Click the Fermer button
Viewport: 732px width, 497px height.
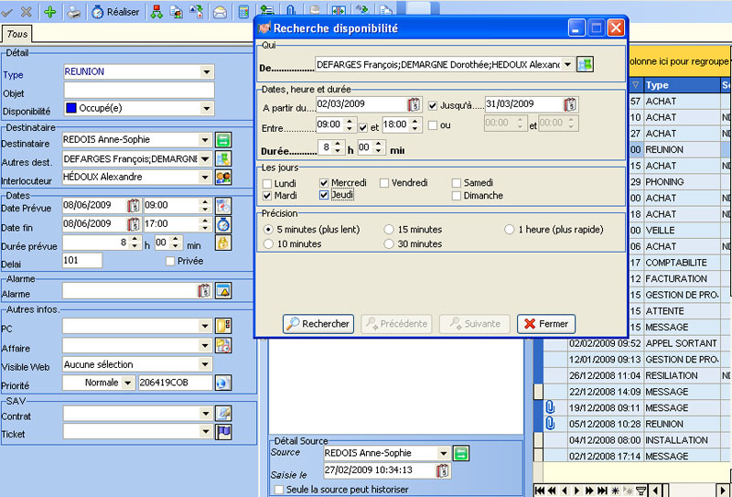point(546,324)
